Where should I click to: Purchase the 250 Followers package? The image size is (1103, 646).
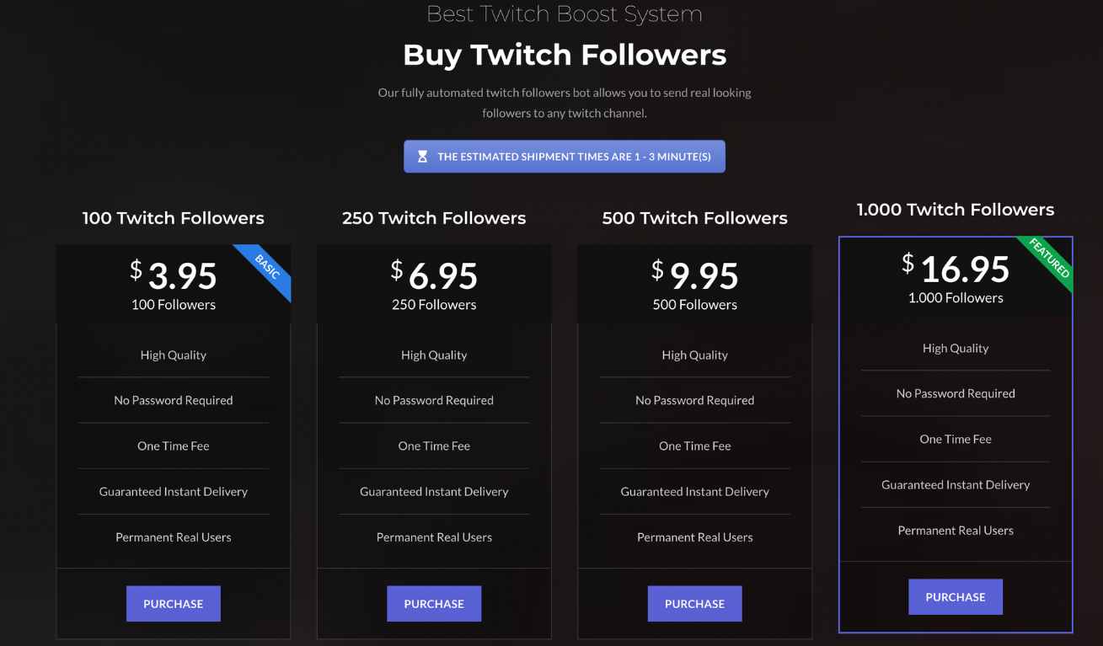coord(434,604)
